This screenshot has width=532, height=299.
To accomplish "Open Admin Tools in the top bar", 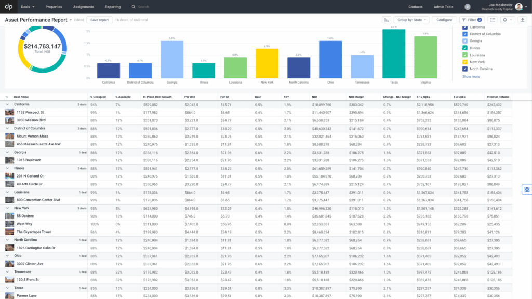I will [x=444, y=7].
